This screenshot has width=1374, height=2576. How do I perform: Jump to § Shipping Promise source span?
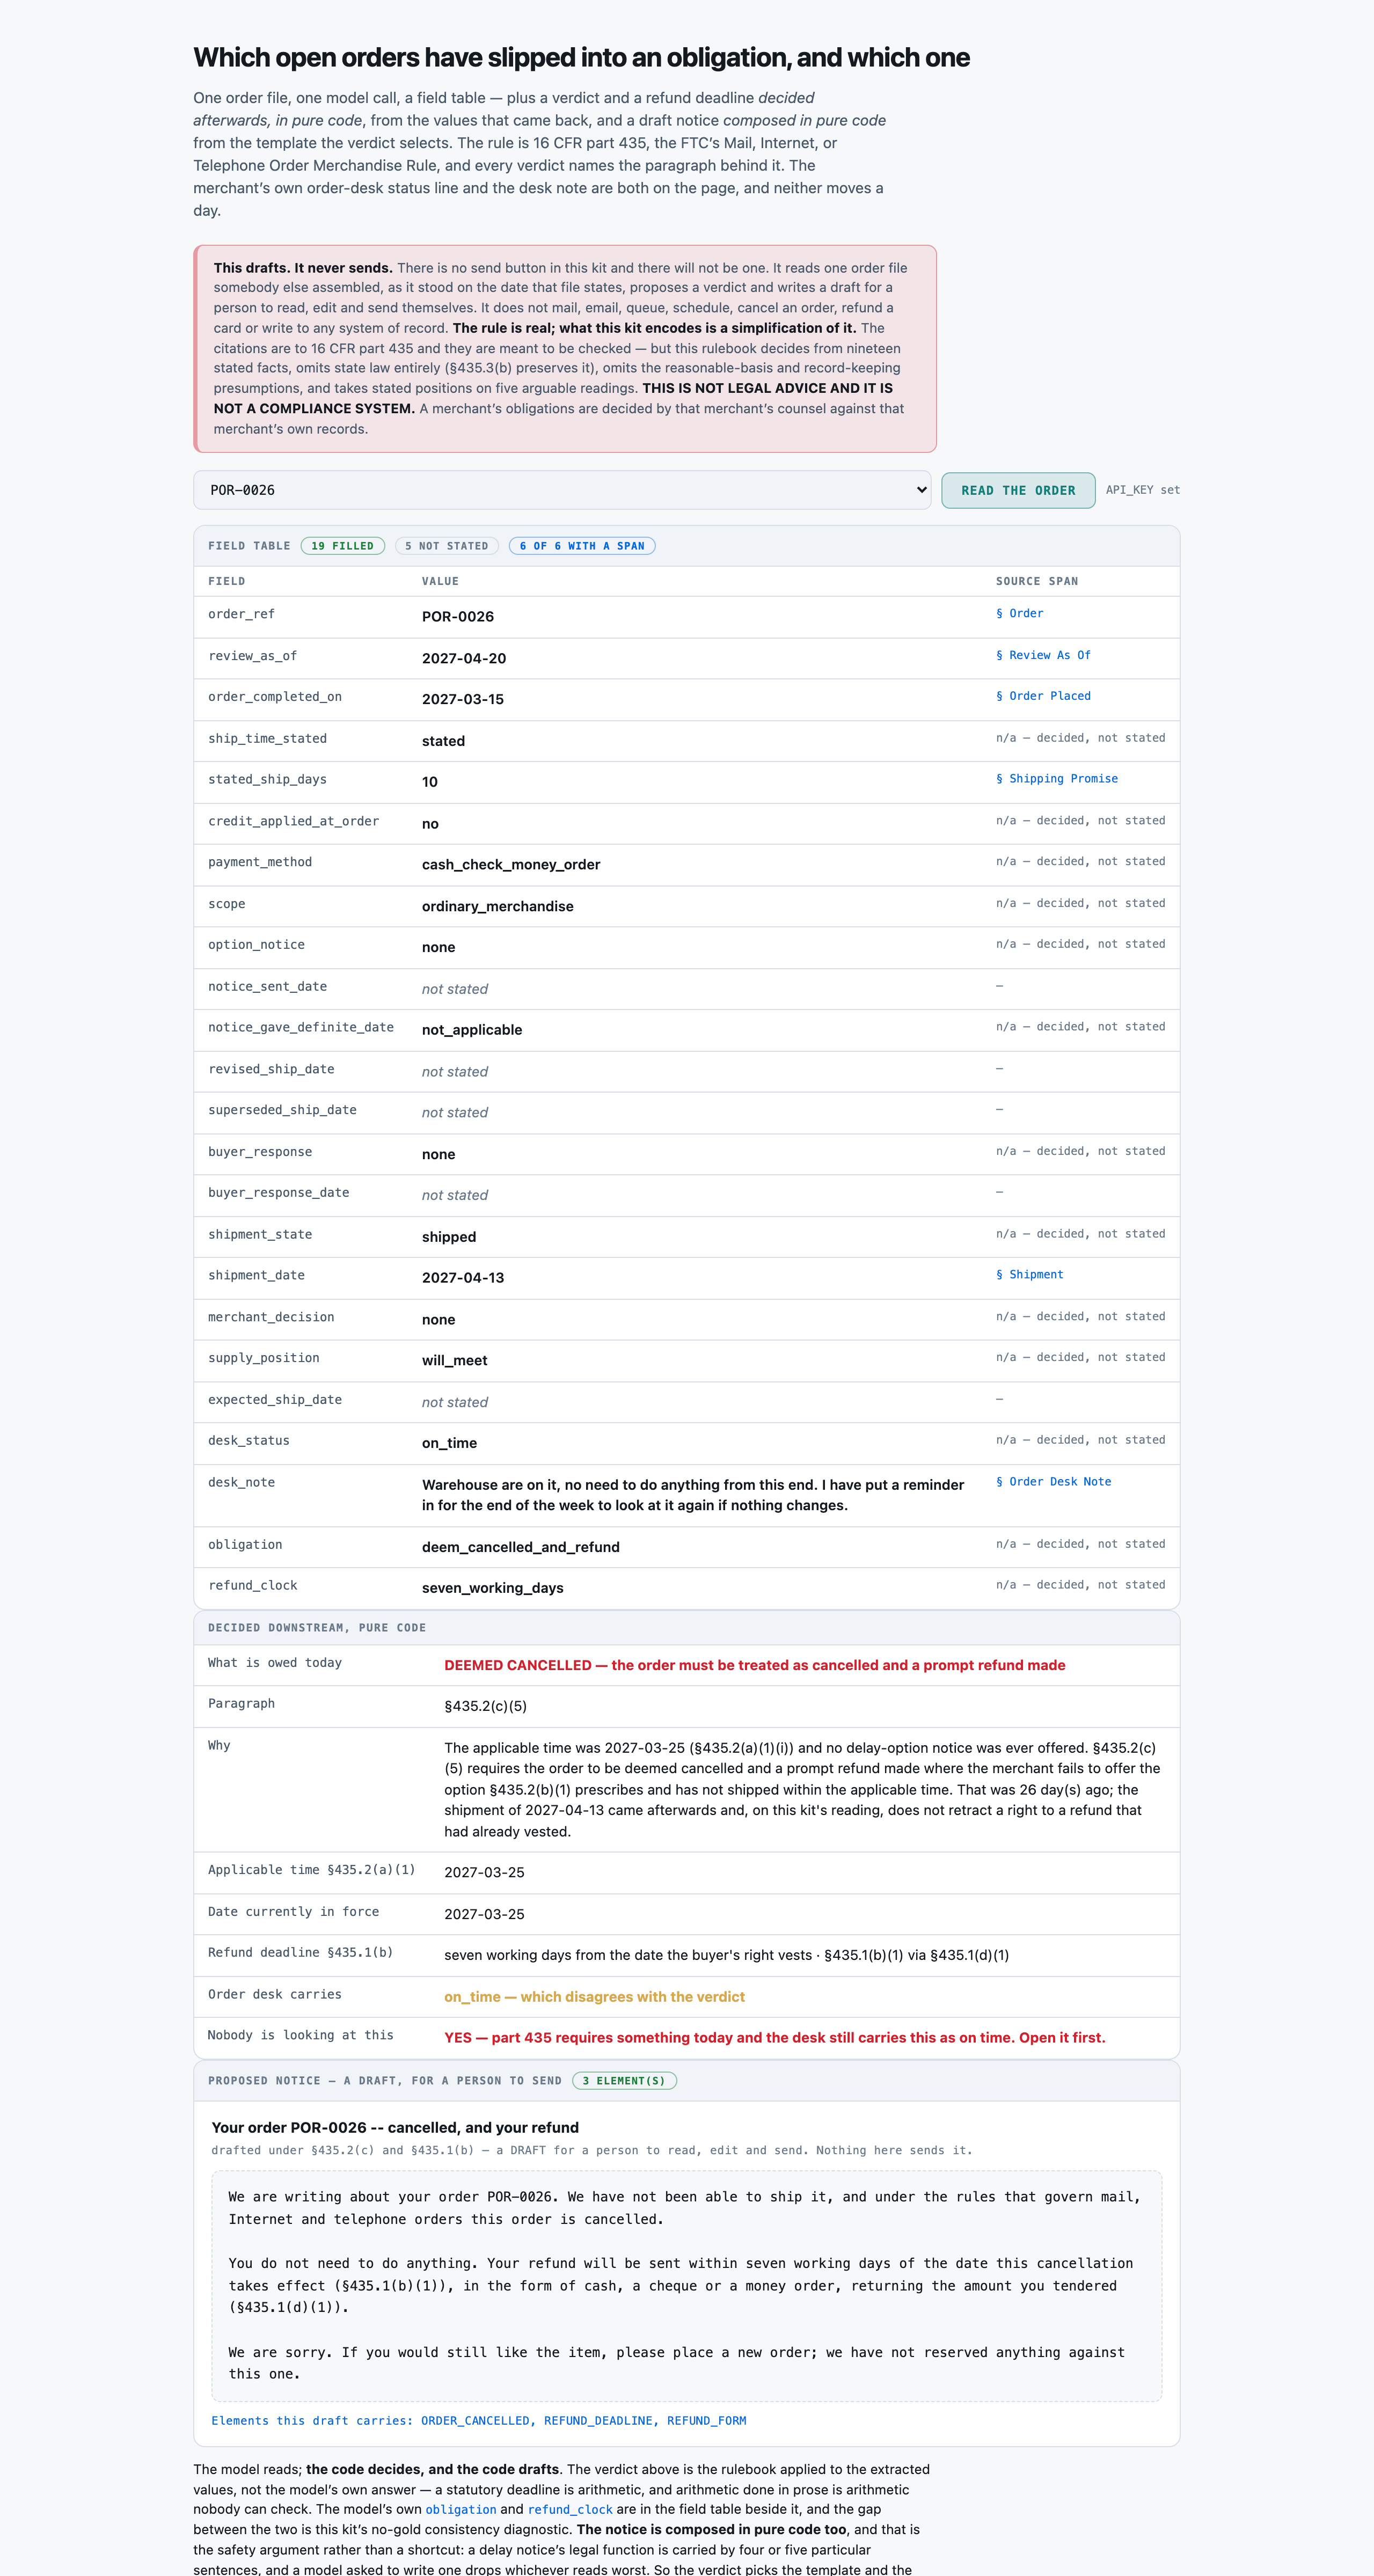(x=1057, y=778)
